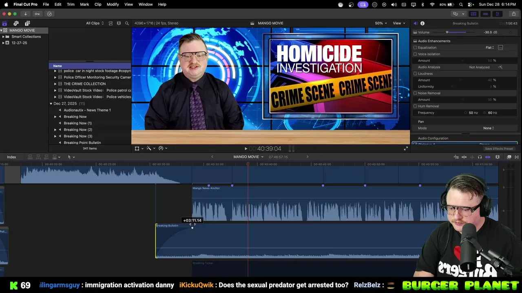Toggle headphone solo icon in timeline
522x293 pixels.
[480, 157]
